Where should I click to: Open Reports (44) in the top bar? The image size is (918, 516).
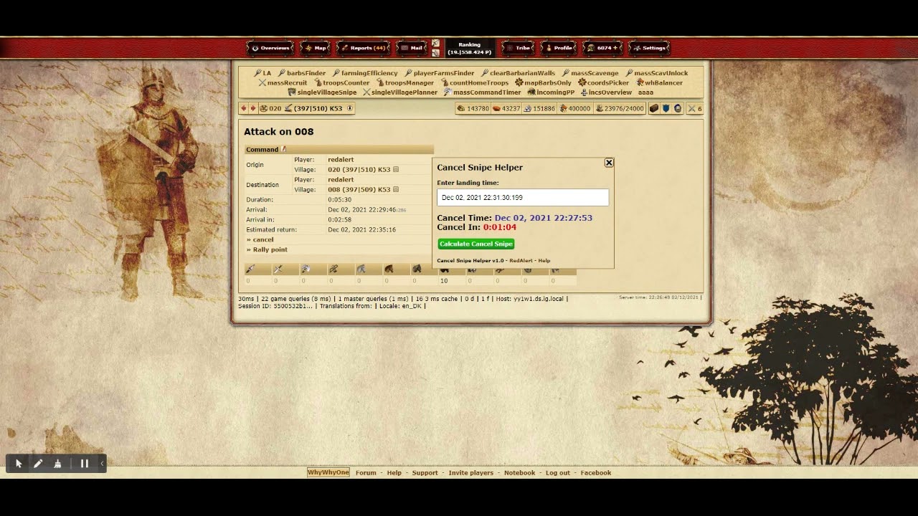[364, 48]
